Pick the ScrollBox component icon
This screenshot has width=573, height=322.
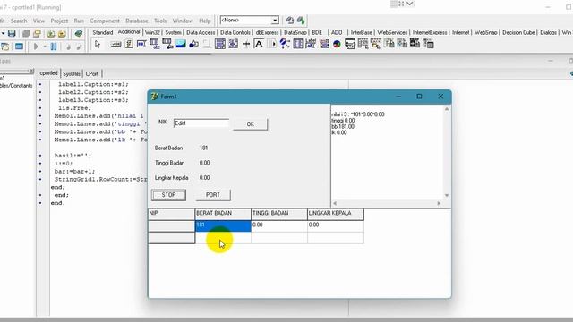[220, 45]
